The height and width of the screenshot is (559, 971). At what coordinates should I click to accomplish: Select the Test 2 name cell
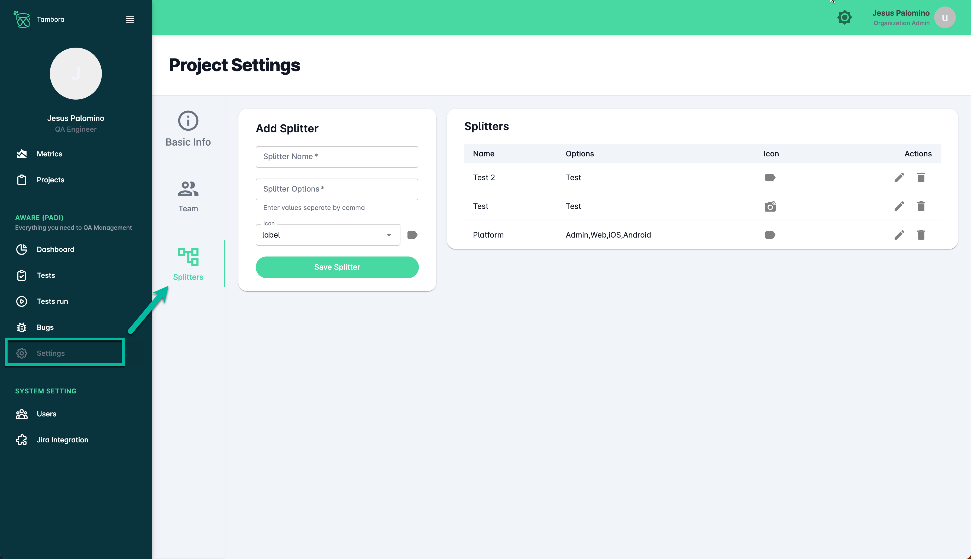pyautogui.click(x=484, y=177)
